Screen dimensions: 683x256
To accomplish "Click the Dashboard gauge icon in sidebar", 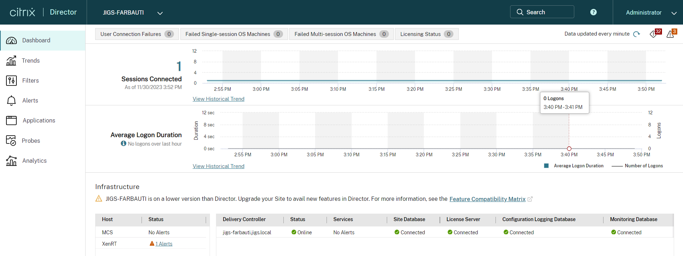I will (11, 41).
